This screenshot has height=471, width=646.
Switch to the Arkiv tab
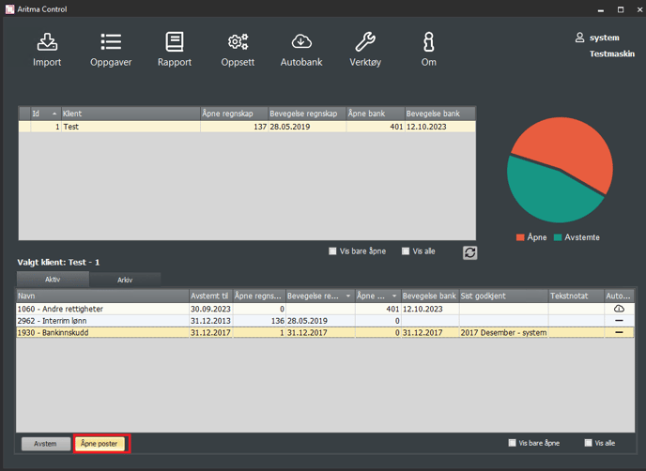tap(125, 280)
